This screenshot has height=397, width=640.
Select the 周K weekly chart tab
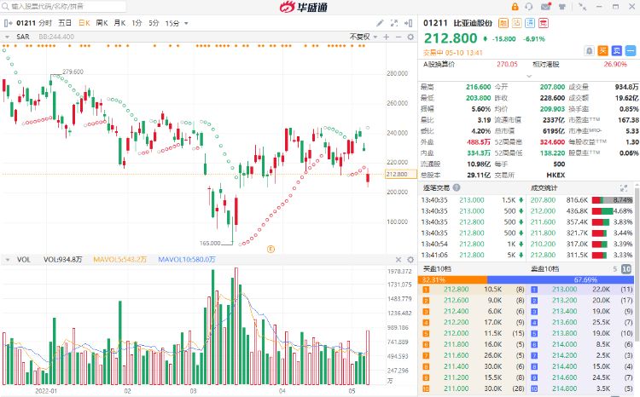pos(102,23)
